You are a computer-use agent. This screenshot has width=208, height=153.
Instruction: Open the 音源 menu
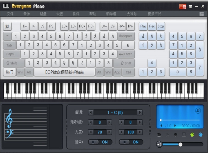(x=27, y=14)
